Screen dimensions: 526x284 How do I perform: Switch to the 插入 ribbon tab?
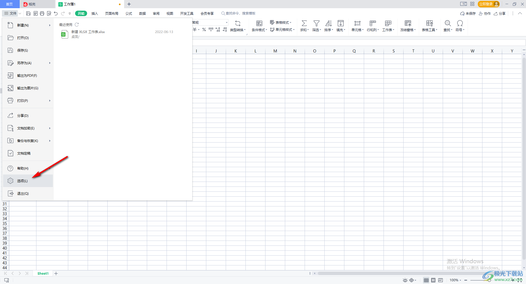tap(95, 13)
